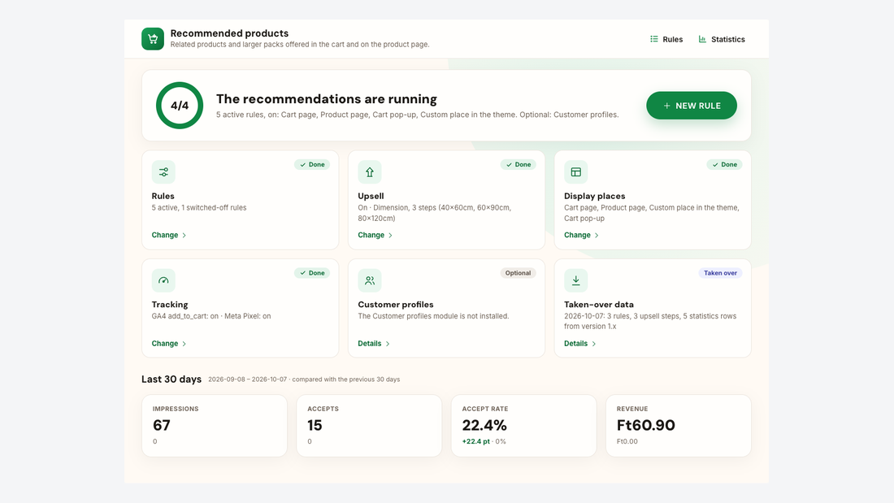Screen dimensions: 894x503
Task: Click the 4/4 progress ring
Action: coord(180,106)
